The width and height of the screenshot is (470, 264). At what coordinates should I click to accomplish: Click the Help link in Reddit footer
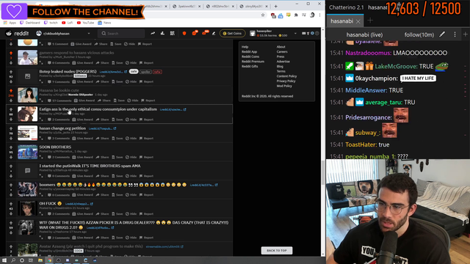tap(245, 47)
